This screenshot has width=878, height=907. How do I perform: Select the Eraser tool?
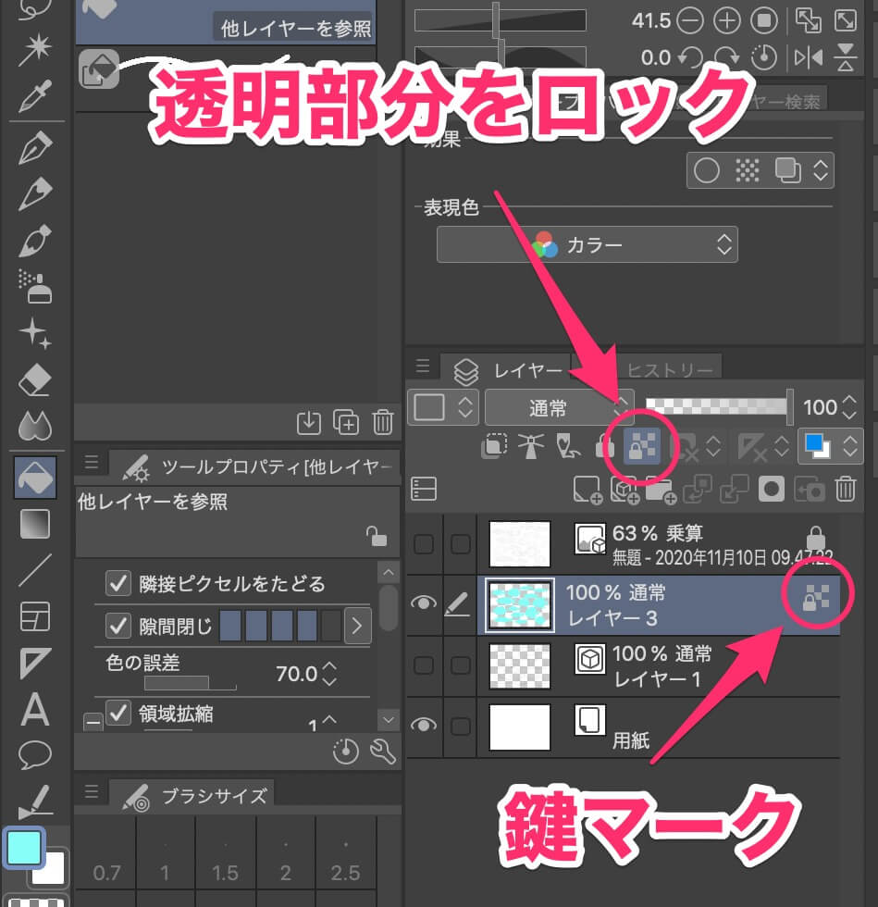pos(35,379)
